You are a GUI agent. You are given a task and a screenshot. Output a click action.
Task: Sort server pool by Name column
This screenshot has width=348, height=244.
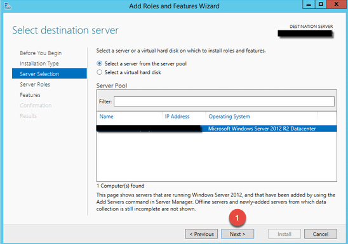coord(106,117)
